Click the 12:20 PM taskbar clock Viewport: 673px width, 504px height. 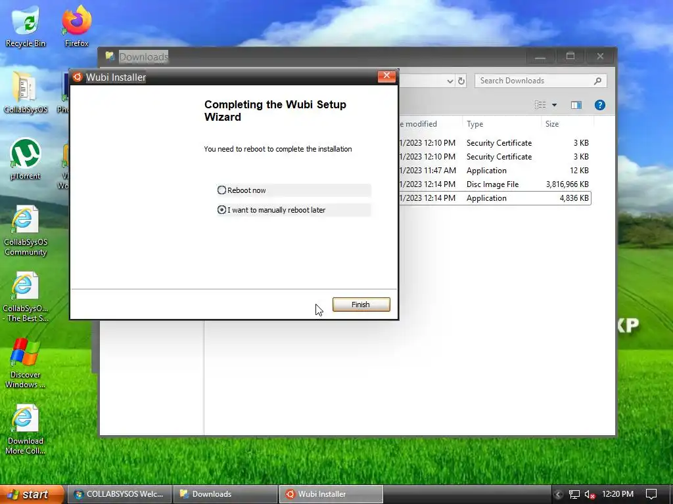pos(618,494)
